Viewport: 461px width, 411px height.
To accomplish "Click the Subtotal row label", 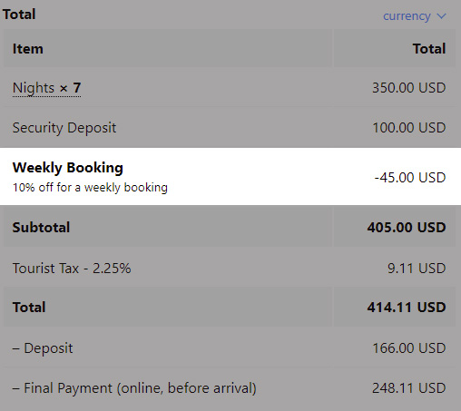I will pyautogui.click(x=41, y=228).
